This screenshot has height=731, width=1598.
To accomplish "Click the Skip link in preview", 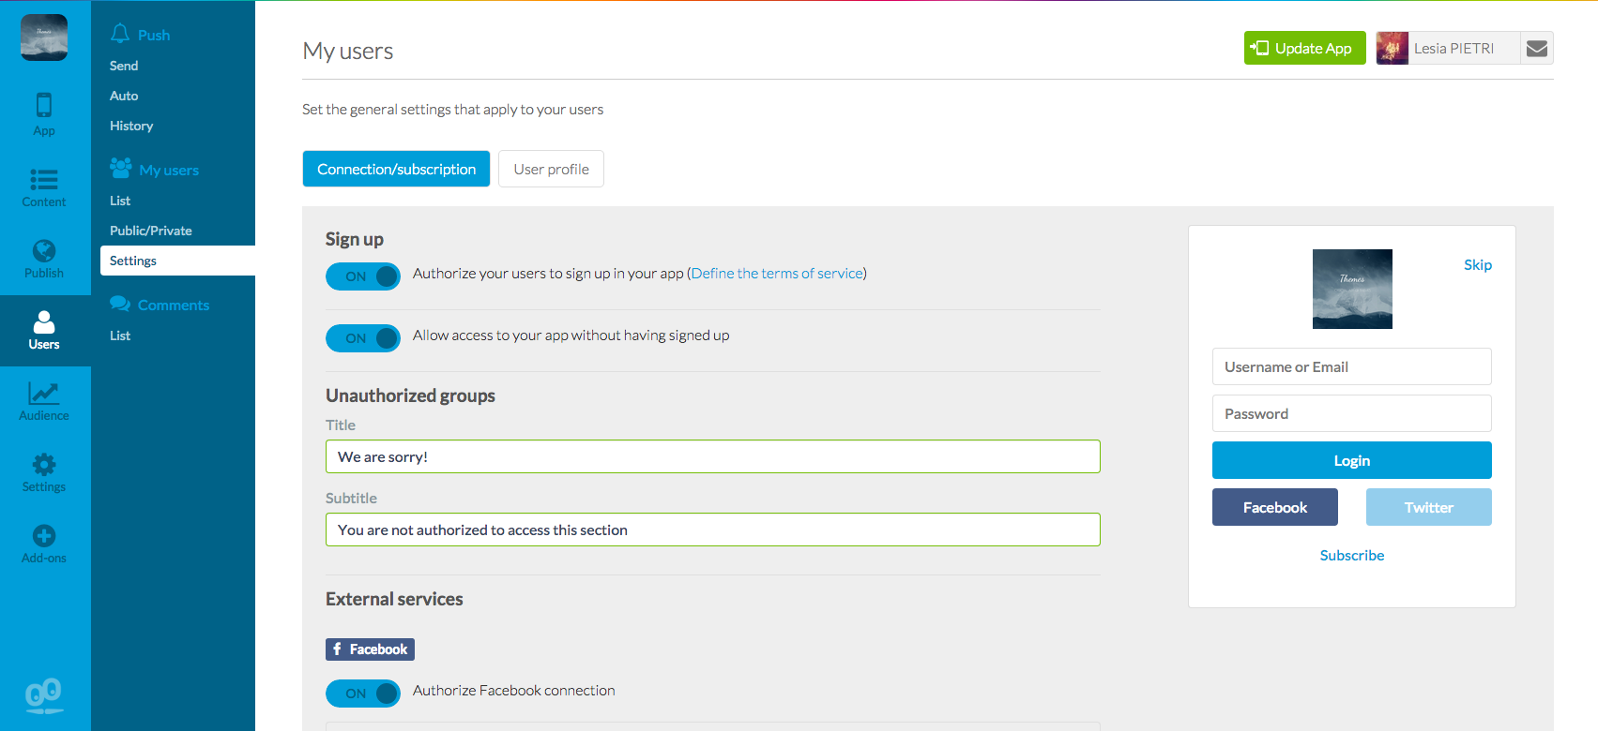I will click(1477, 265).
